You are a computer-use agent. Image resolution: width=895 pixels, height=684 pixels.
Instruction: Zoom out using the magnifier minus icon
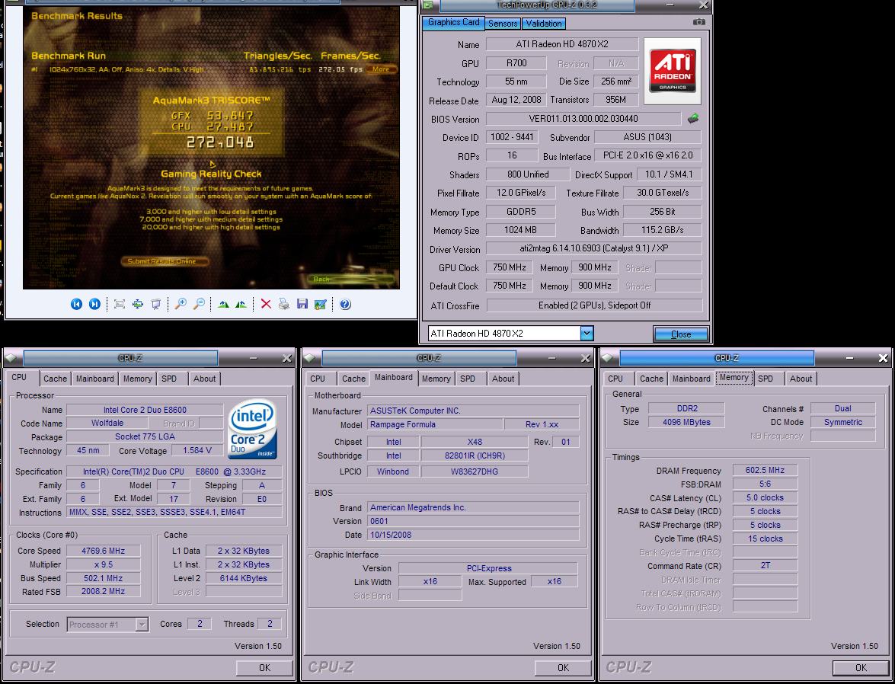tap(199, 305)
